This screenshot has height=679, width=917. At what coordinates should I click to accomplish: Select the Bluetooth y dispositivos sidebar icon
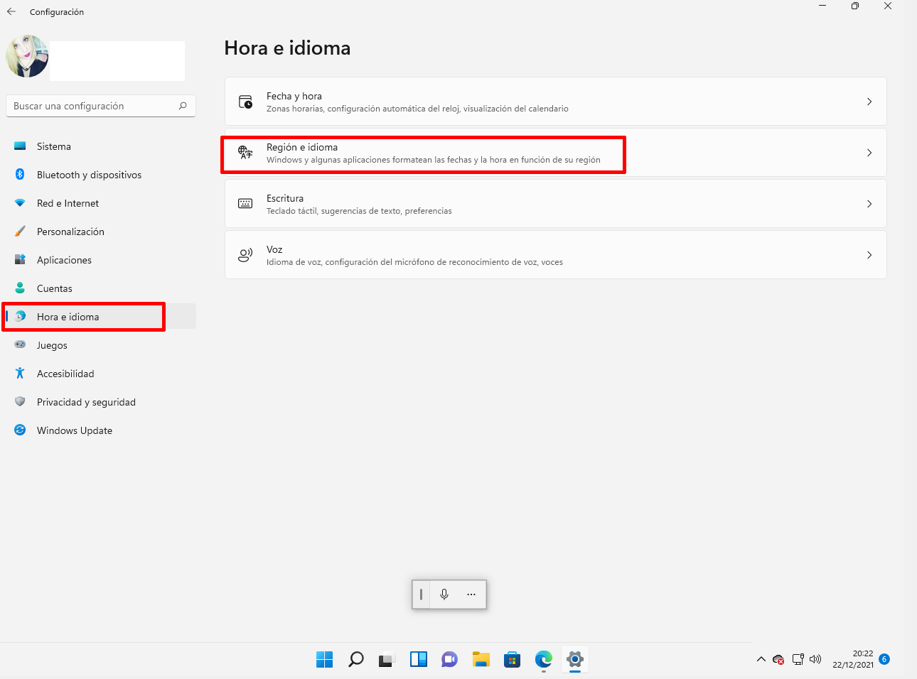19,175
